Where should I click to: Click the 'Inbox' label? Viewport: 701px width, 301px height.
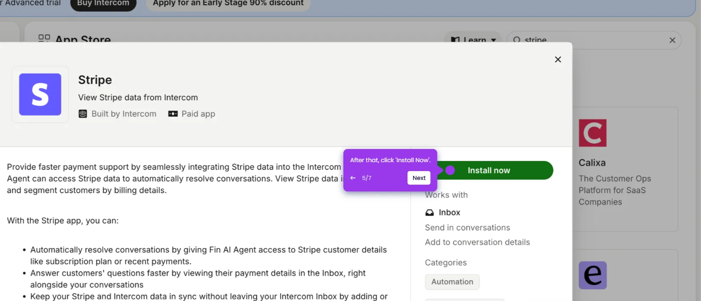pos(449,213)
